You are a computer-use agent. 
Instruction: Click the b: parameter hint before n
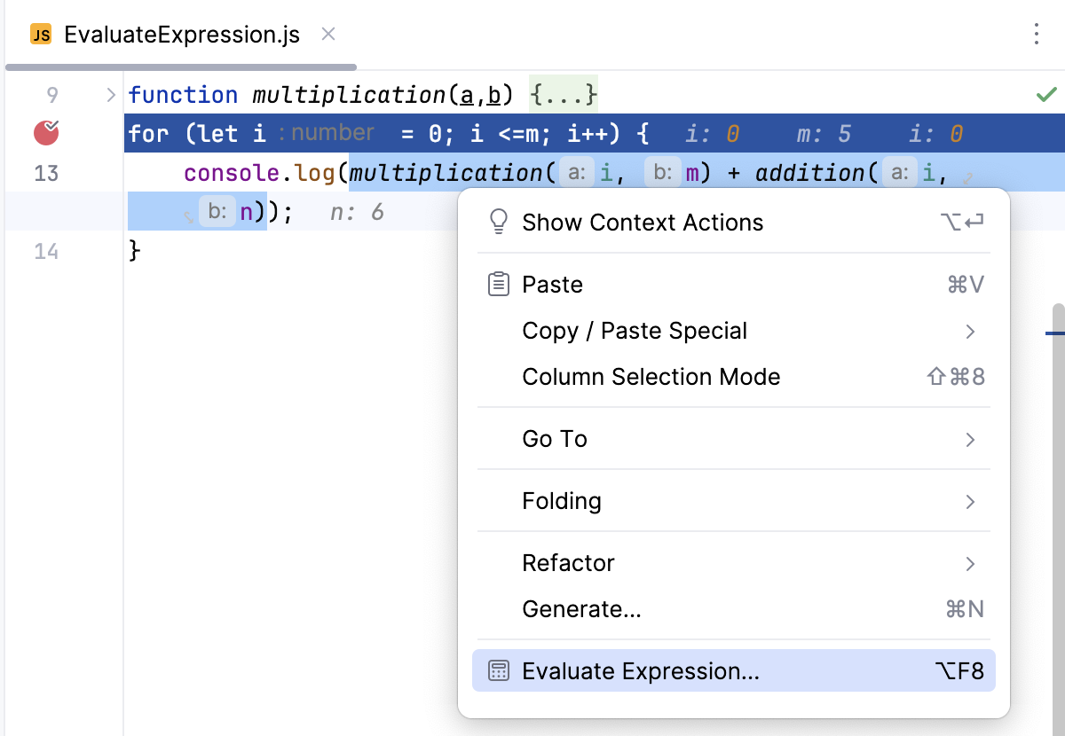[x=219, y=212]
